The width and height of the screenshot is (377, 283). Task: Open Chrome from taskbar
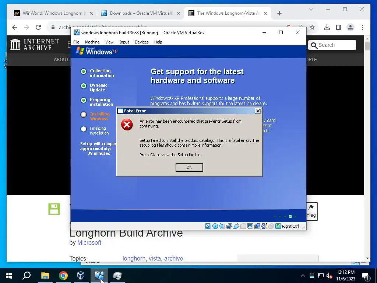coord(63,276)
